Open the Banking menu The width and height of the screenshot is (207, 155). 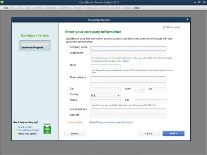tap(104, 8)
